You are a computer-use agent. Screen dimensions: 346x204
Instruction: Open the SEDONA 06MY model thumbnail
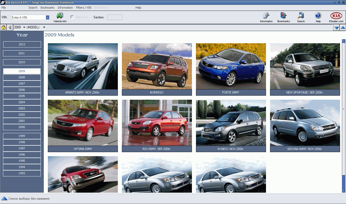[x=305, y=123]
